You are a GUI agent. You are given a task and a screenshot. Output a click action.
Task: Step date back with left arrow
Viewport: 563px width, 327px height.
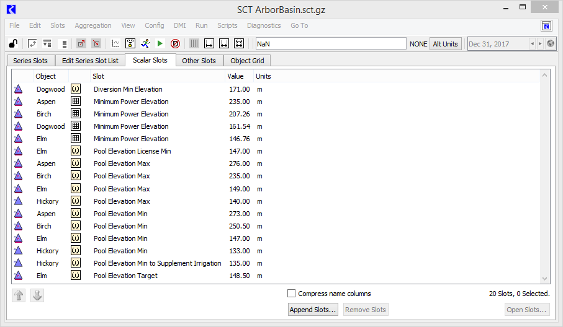tap(532, 44)
